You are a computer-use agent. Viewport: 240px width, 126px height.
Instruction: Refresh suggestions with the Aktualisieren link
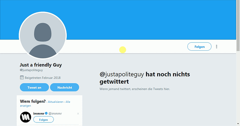pyautogui.click(x=56, y=102)
